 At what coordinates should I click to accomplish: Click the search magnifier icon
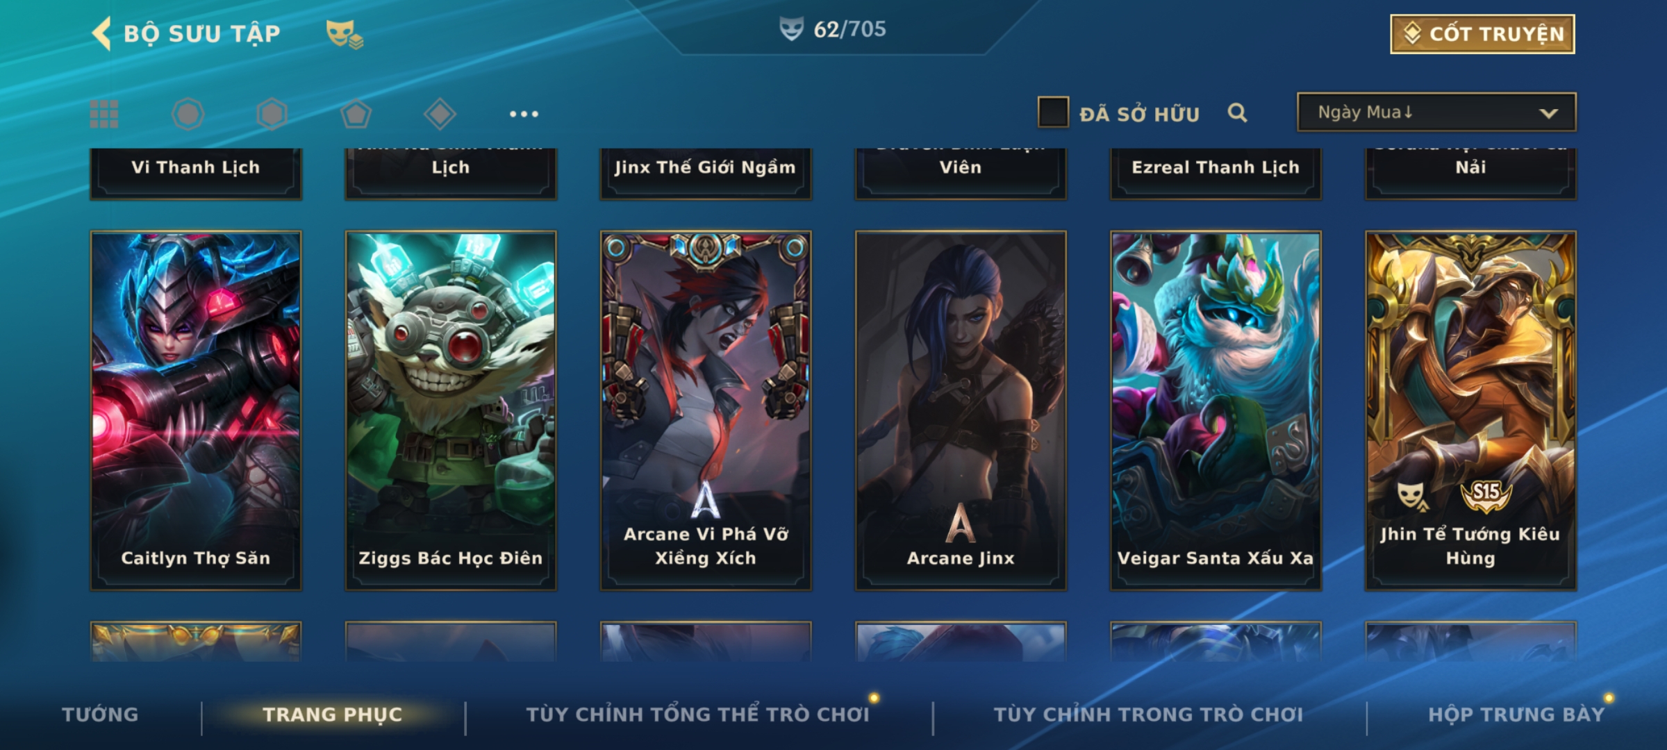point(1237,112)
